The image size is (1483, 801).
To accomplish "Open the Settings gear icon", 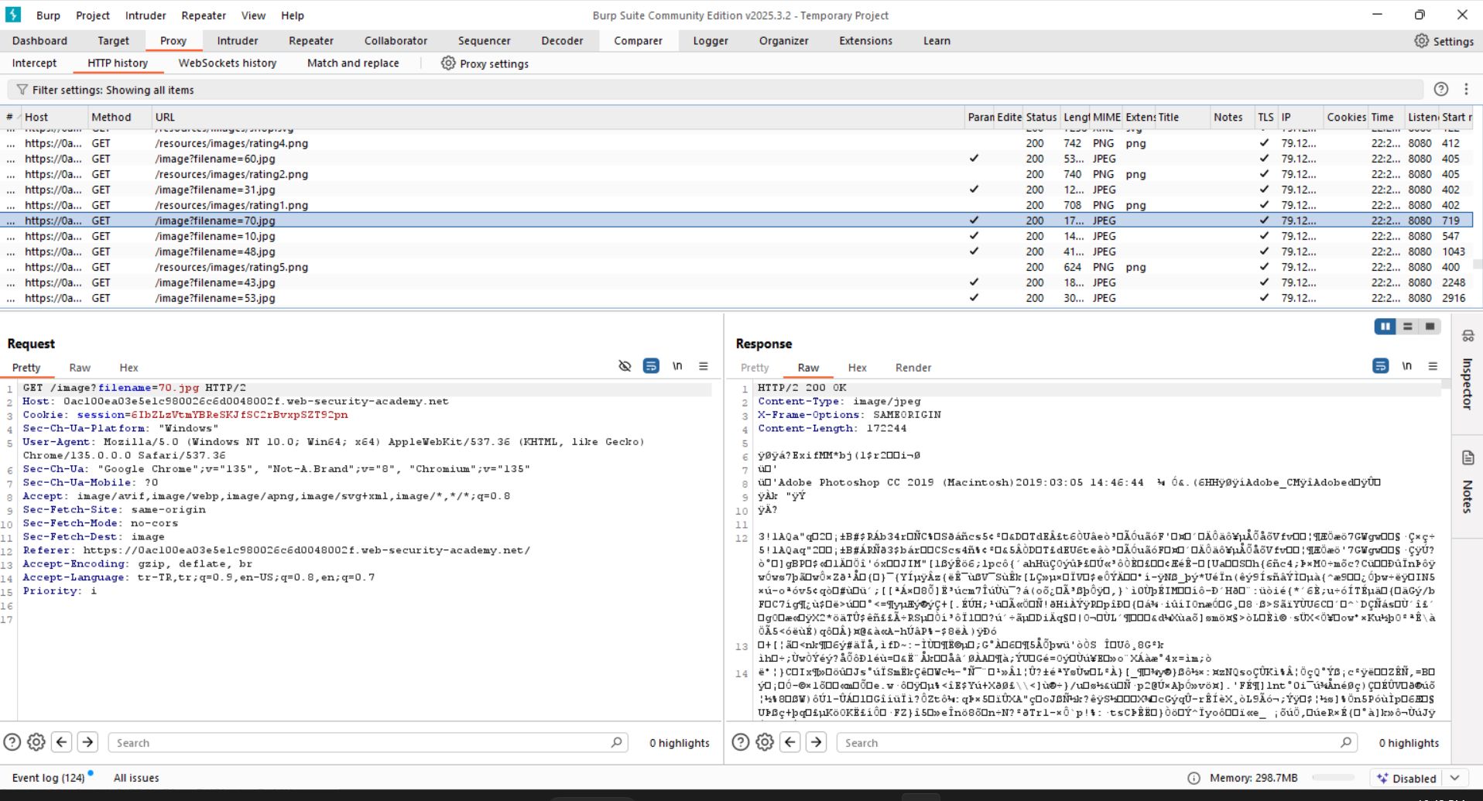I will point(1422,41).
